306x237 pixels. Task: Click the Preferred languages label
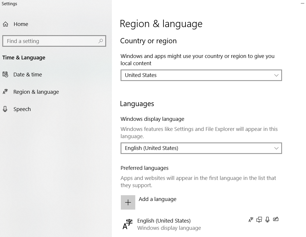(144, 168)
